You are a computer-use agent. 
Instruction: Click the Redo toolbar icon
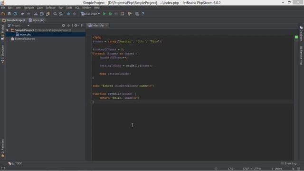click(x=28, y=14)
